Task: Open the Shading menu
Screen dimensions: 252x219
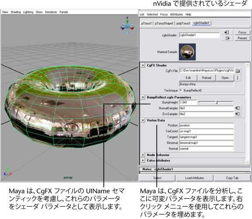Action: pyautogui.click(x=16, y=12)
